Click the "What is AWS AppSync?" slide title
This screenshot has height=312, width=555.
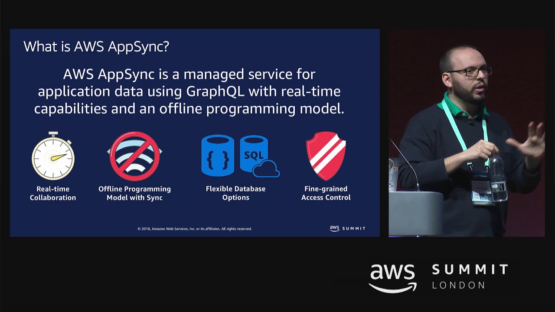click(96, 46)
